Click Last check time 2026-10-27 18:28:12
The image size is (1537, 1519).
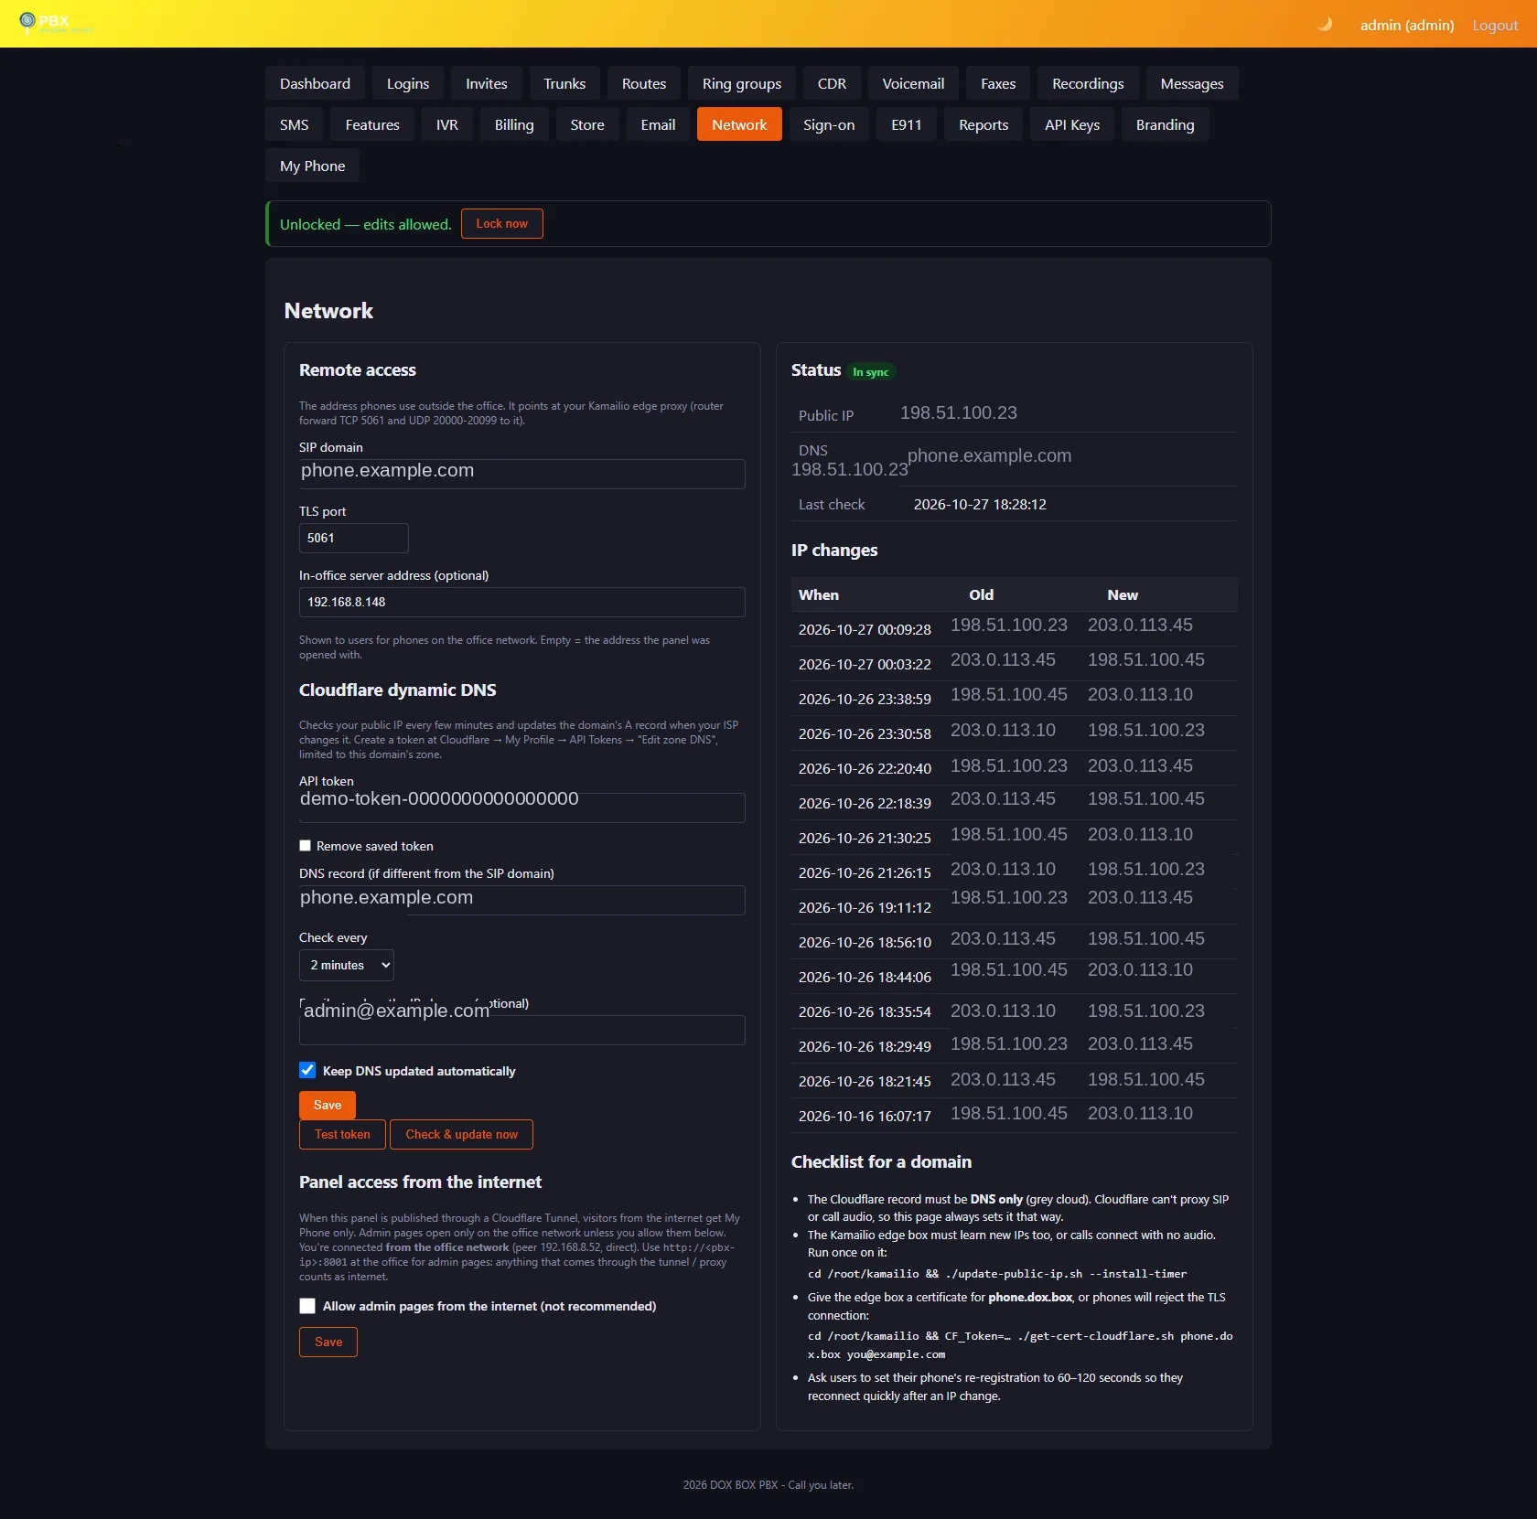(980, 504)
